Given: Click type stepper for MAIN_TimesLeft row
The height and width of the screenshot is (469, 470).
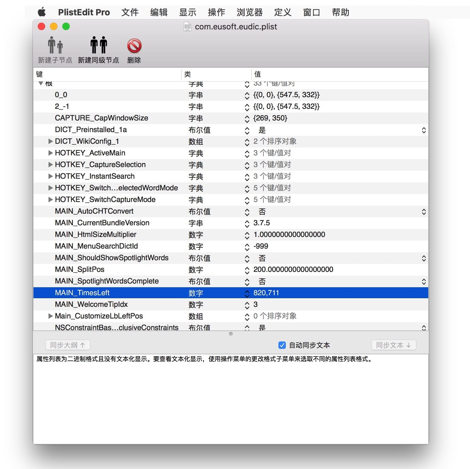Looking at the screenshot, I should (247, 293).
